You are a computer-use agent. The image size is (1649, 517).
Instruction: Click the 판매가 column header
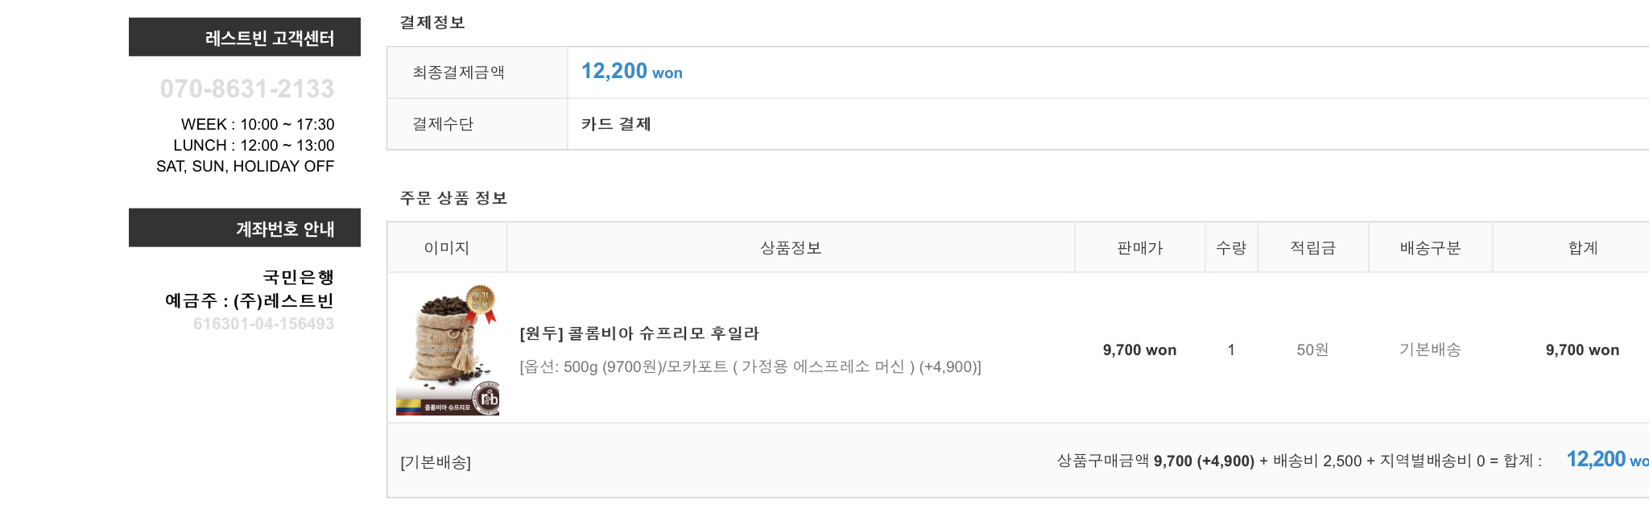1139,248
